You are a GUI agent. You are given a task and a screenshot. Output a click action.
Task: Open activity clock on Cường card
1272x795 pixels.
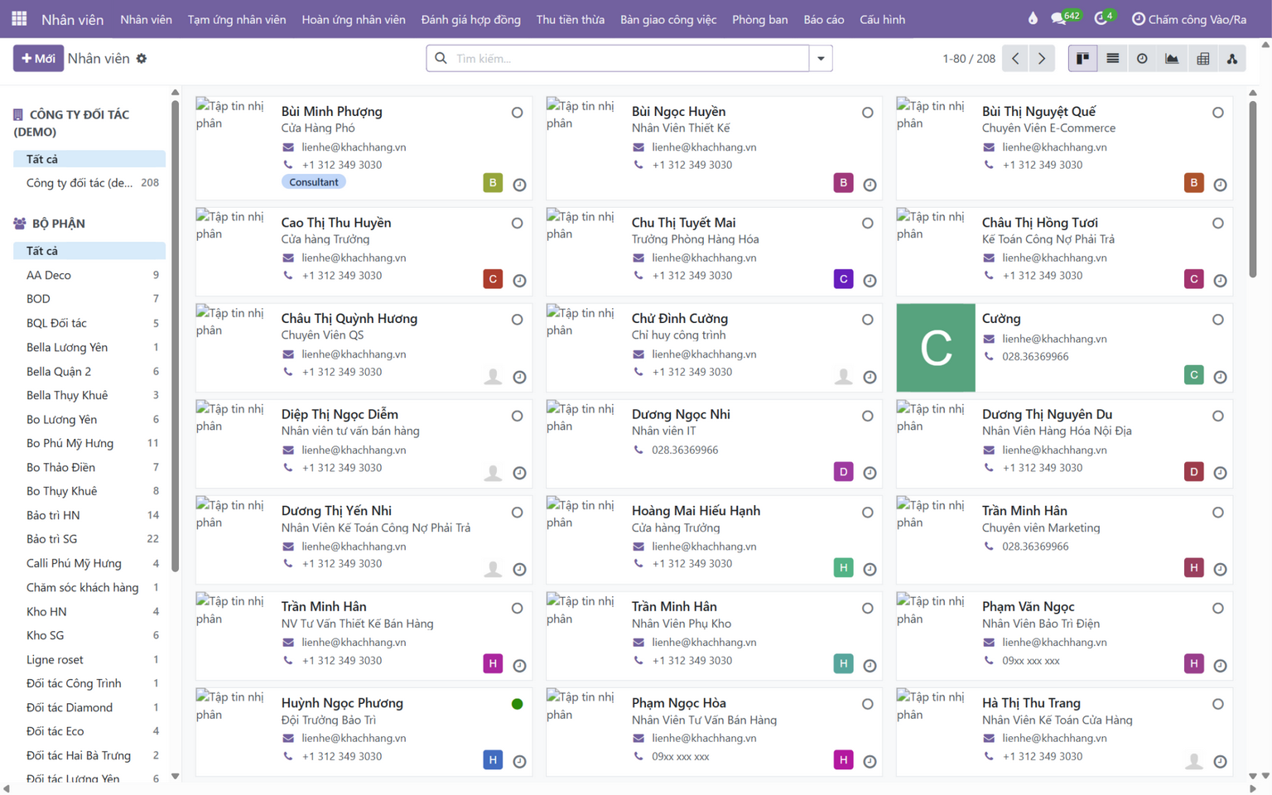click(1220, 377)
